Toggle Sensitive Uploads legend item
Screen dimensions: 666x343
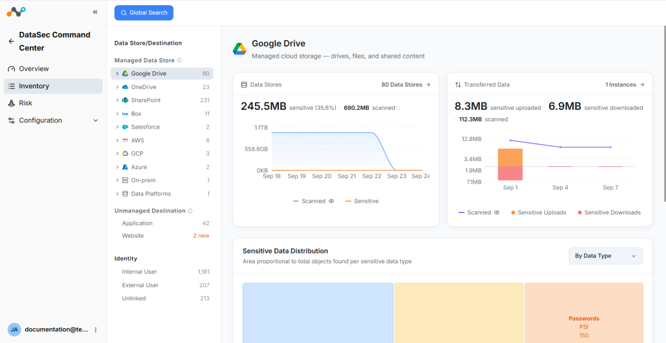point(539,212)
